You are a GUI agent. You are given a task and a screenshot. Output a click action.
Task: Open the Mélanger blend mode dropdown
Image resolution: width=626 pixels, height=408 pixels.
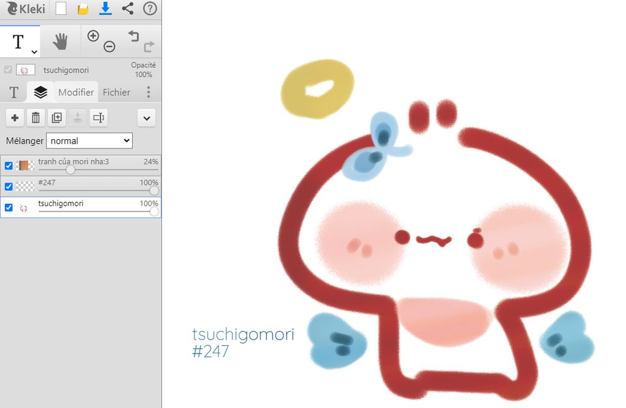(89, 141)
